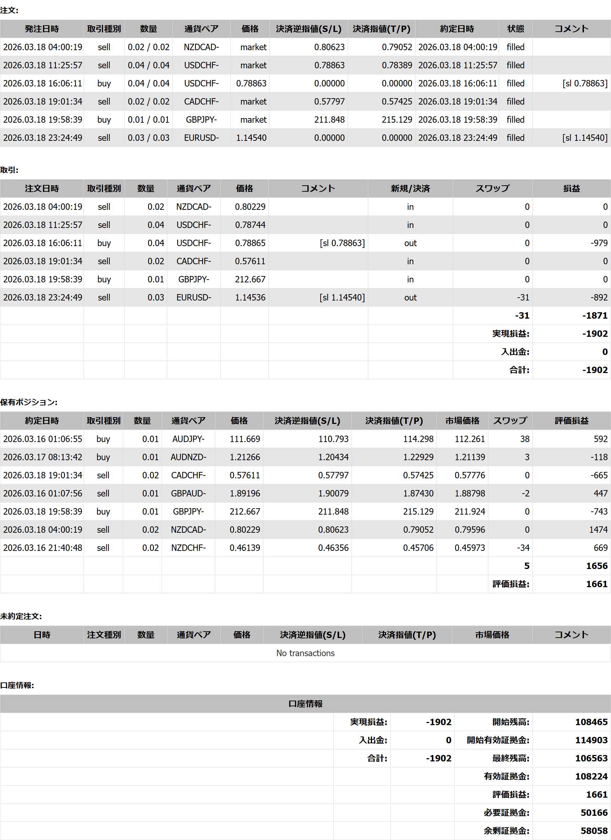
Task: Click the [sl 1.14540] comment in orders table
Action: [585, 138]
